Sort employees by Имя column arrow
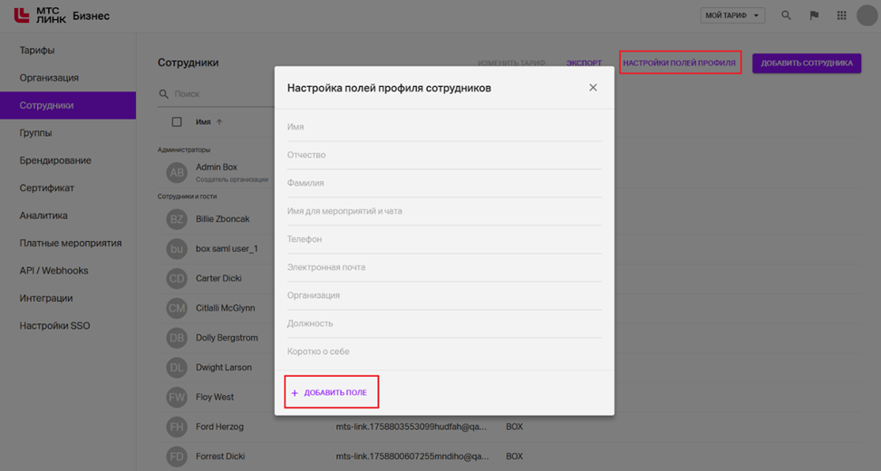This screenshot has height=471, width=881. [219, 122]
